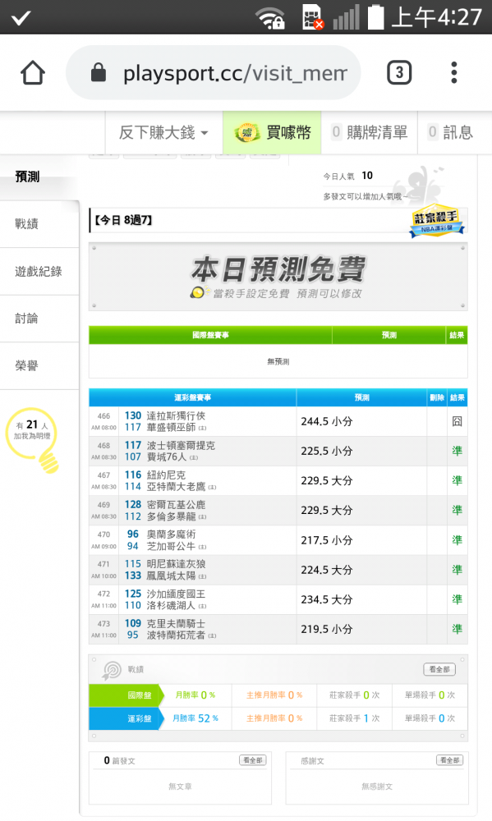
Task: Click 克里夫蘭騎士 team name
Action: [x=176, y=624]
